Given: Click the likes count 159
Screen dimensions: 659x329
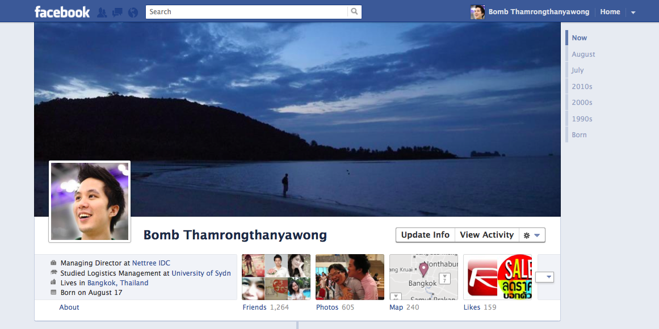Looking at the screenshot, I should tap(490, 307).
